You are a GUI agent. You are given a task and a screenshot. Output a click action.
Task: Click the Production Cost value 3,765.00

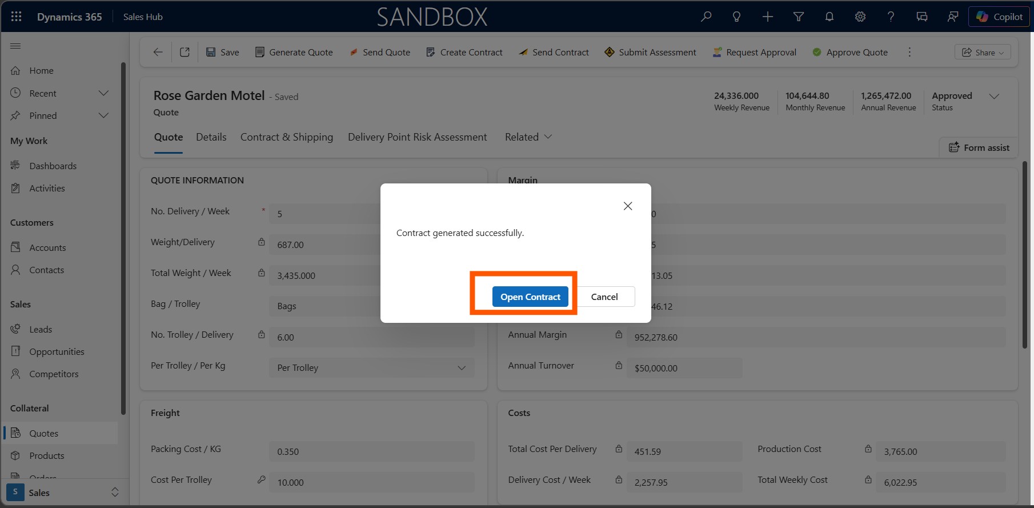point(900,451)
